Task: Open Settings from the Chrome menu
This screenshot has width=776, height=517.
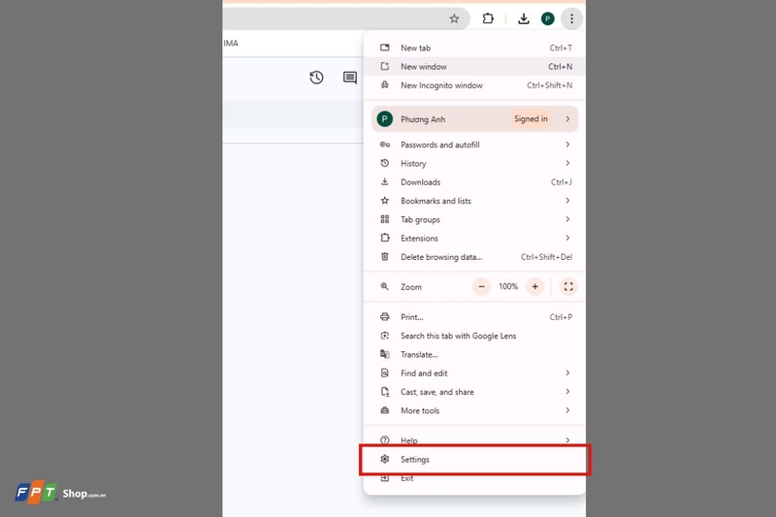Action: (474, 460)
